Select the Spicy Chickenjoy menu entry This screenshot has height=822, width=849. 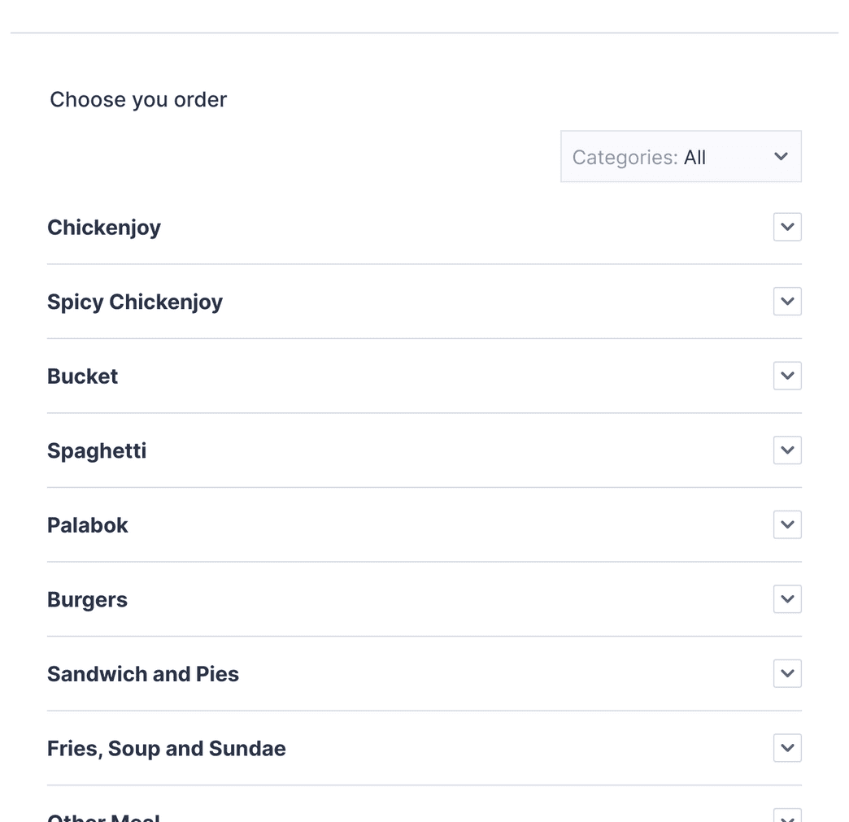[135, 301]
